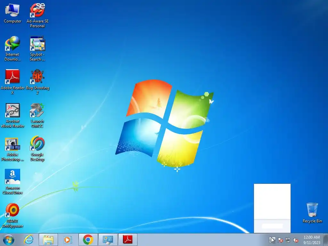Open the network connection tray icon
This screenshot has width=328, height=246.
coord(288,240)
